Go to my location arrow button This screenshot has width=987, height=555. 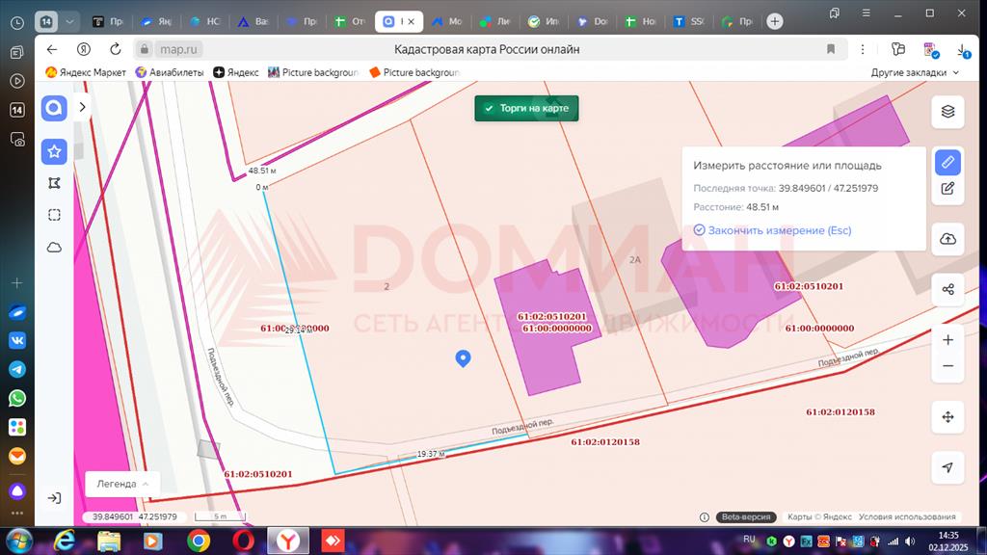(x=947, y=467)
